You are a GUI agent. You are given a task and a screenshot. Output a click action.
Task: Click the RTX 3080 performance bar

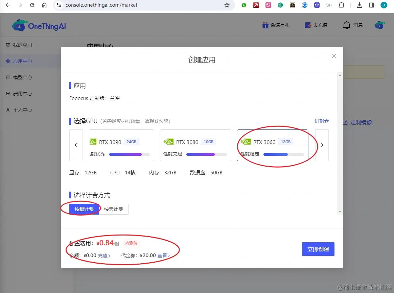207,154
